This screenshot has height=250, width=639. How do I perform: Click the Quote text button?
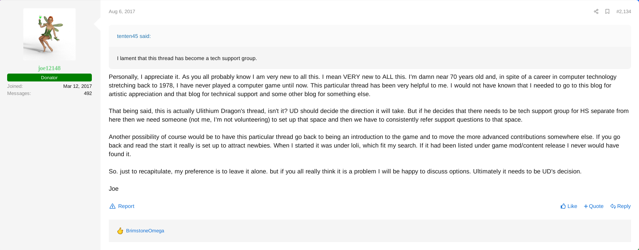tap(596, 206)
